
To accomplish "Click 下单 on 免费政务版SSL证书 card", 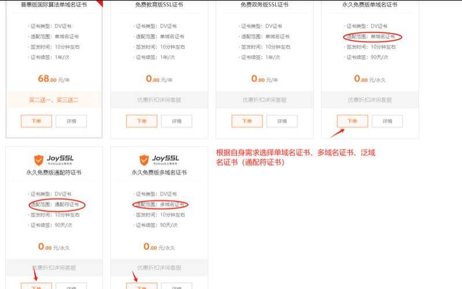I will point(247,121).
